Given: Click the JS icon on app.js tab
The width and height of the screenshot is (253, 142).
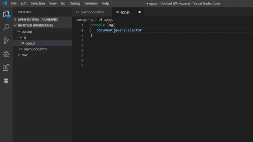Looking at the screenshot, I should pyautogui.click(x=117, y=12).
